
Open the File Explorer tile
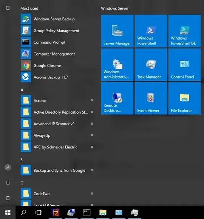tap(184, 98)
